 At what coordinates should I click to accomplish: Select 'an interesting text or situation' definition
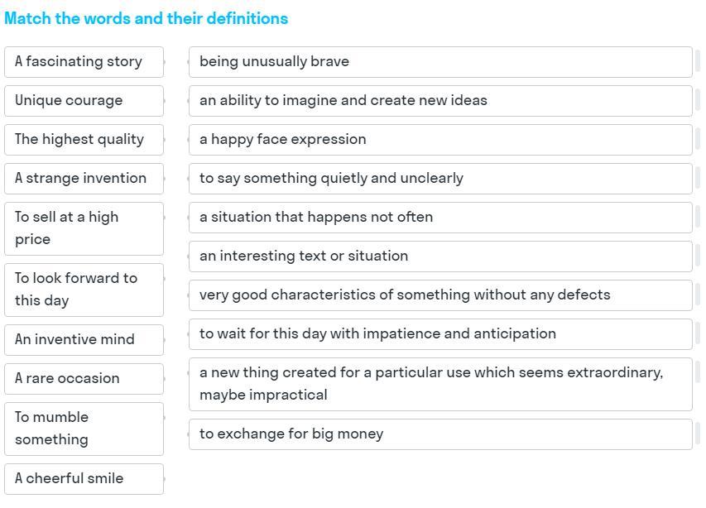pos(440,256)
